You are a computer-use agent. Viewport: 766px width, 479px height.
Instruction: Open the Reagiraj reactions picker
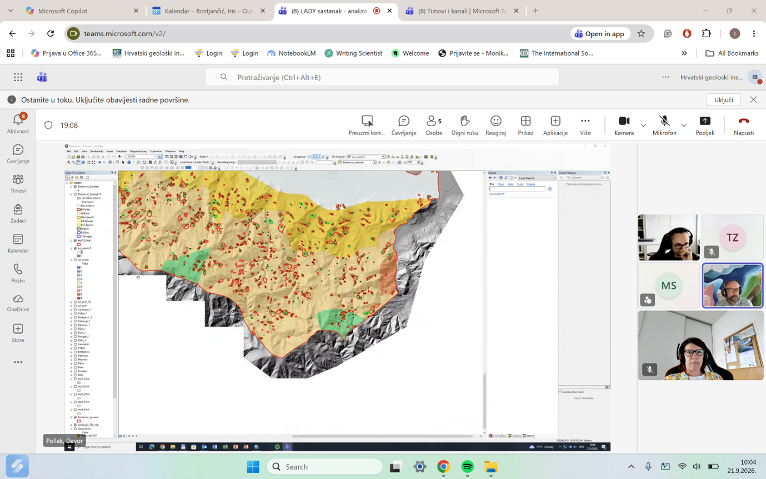(496, 125)
